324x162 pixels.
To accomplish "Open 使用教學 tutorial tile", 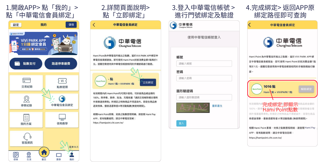I will point(62,120).
